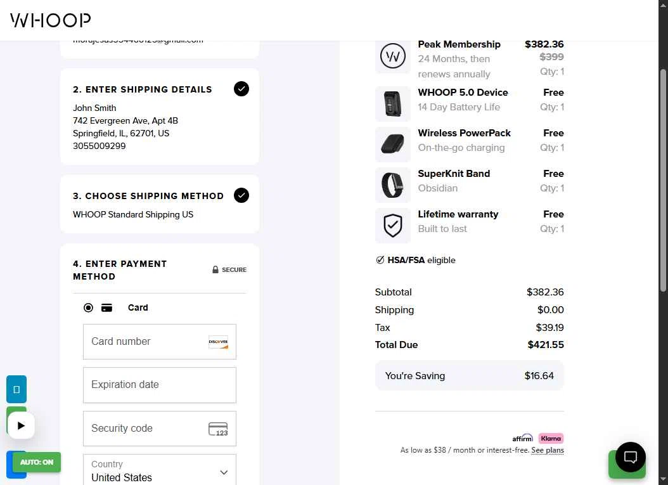The width and height of the screenshot is (668, 485).
Task: Click the HSA/FSA eligible check icon
Action: coord(380,260)
